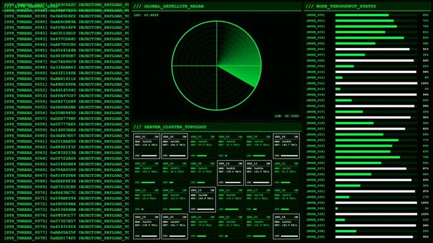Select log line SYS_THREAD_0048
The image size is (433, 243).
click(67, 67)
